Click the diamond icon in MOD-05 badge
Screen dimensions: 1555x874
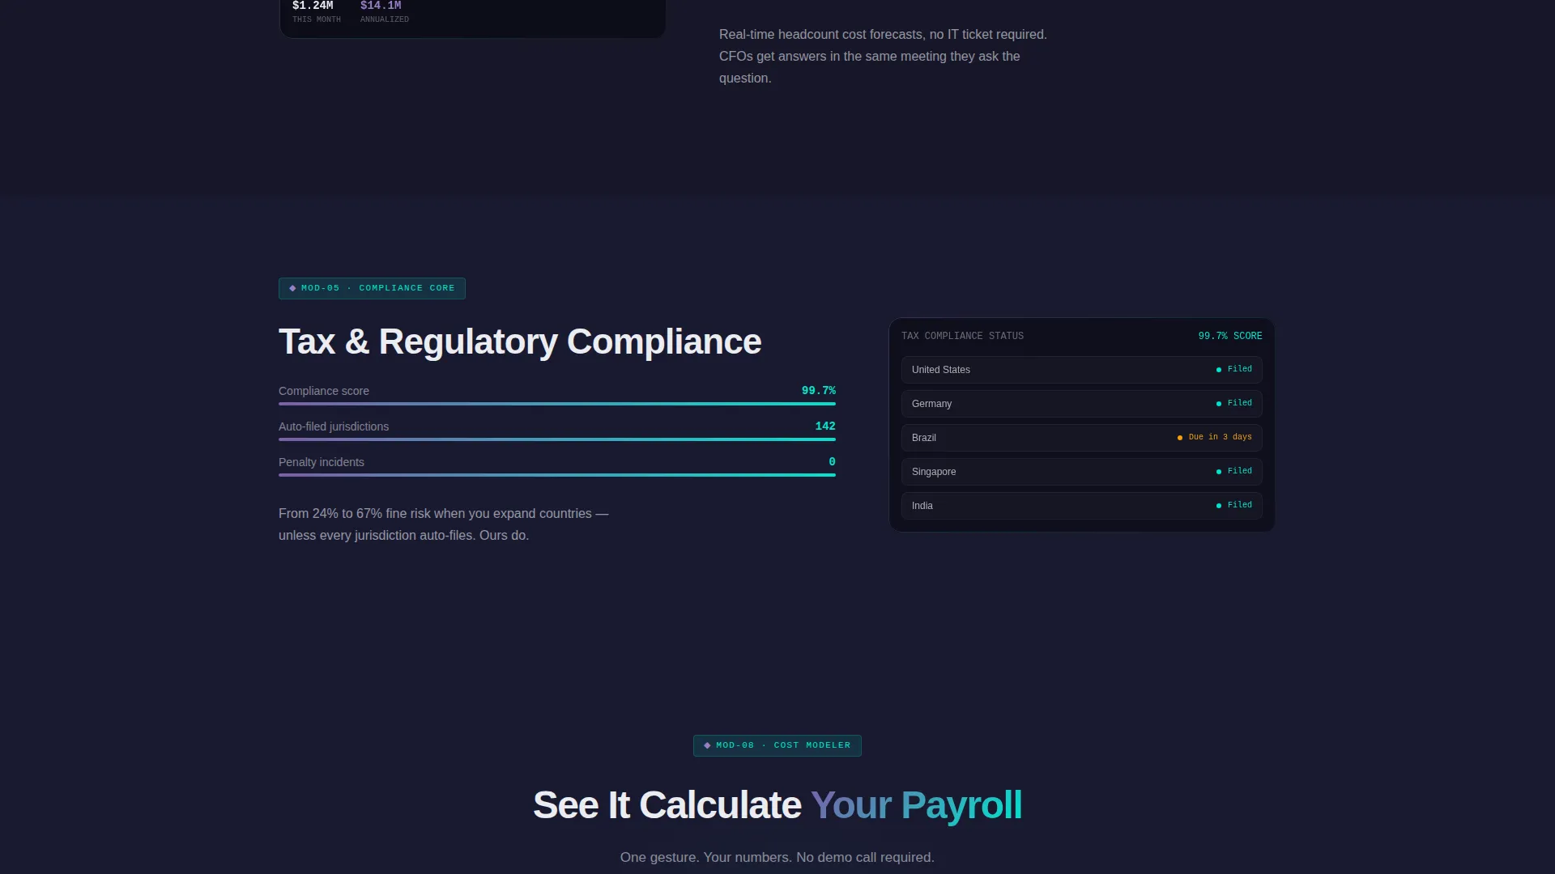292,288
